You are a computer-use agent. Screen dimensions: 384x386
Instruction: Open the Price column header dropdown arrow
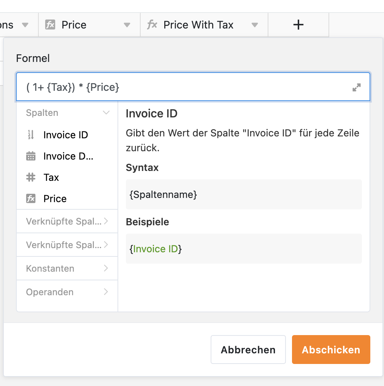pos(127,25)
